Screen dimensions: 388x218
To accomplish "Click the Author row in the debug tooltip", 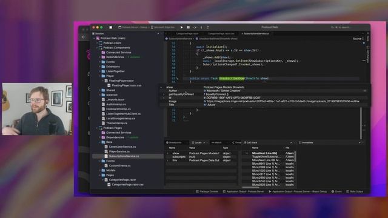I will [x=265, y=91].
